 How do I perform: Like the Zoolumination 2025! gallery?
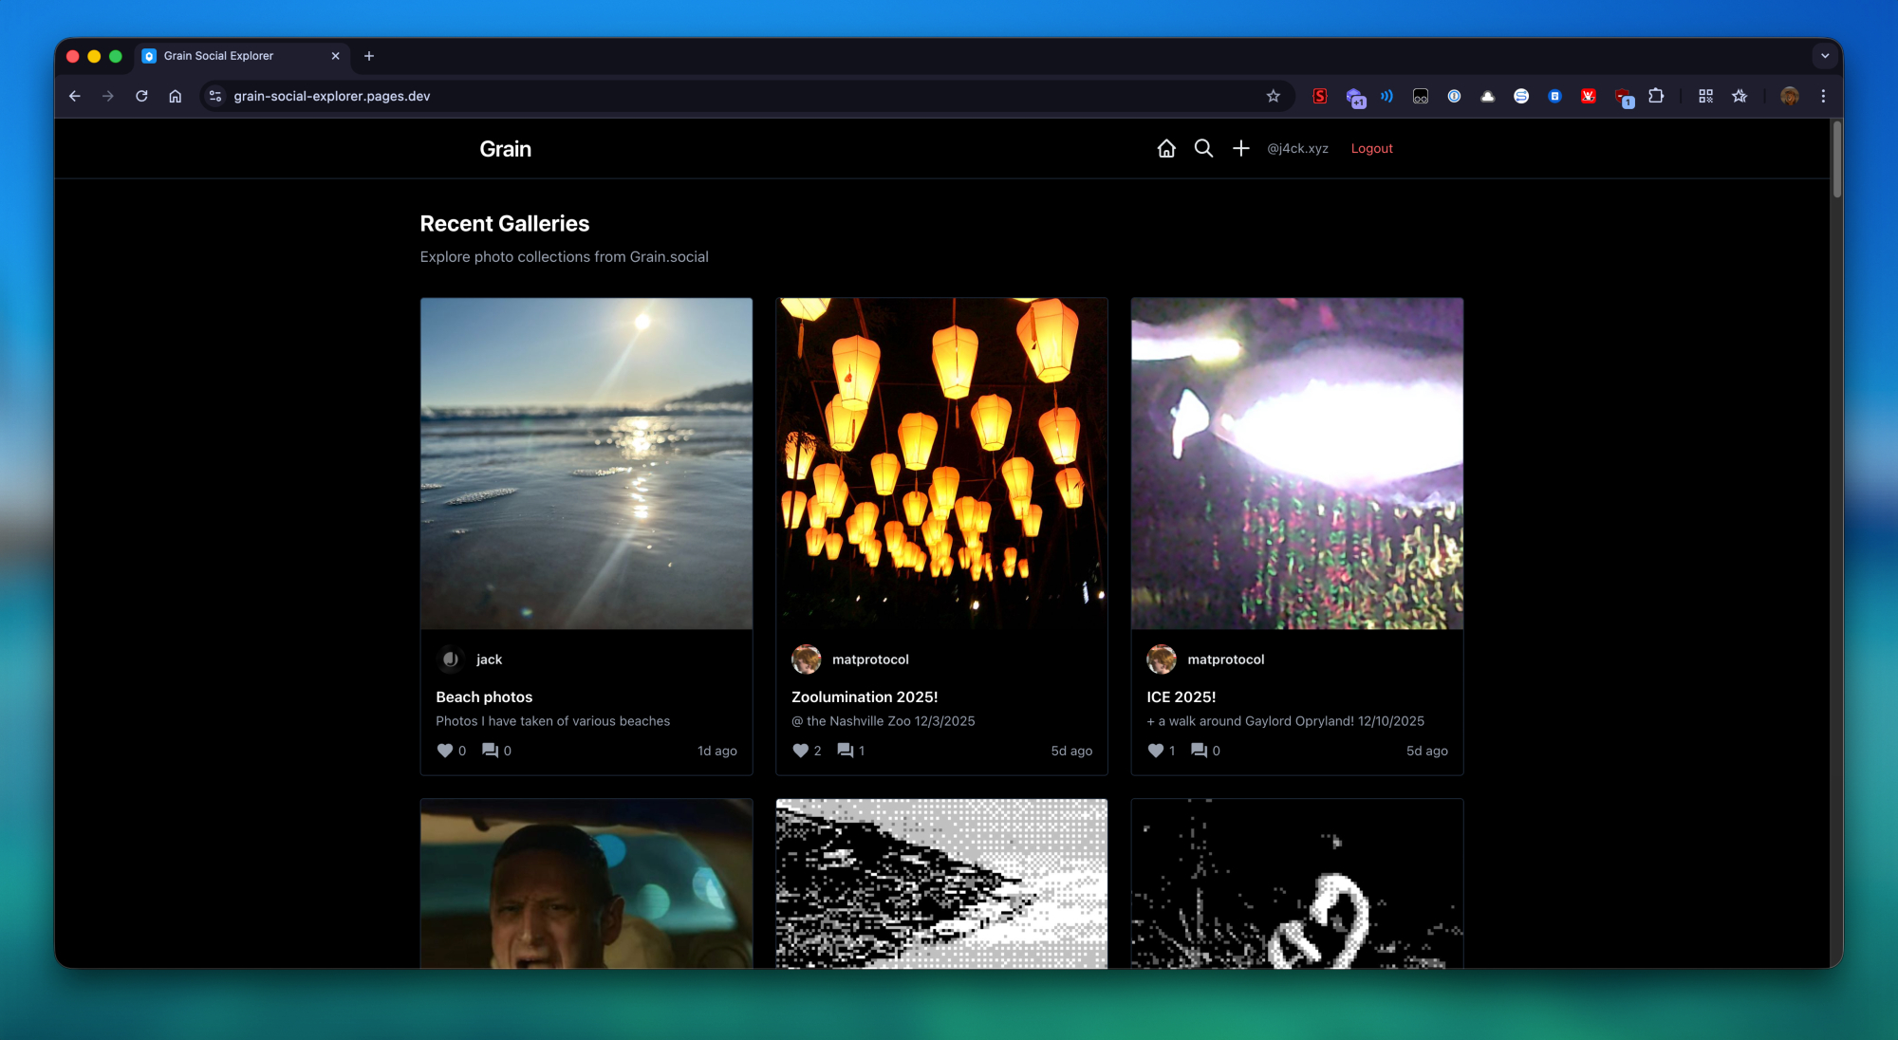point(800,751)
